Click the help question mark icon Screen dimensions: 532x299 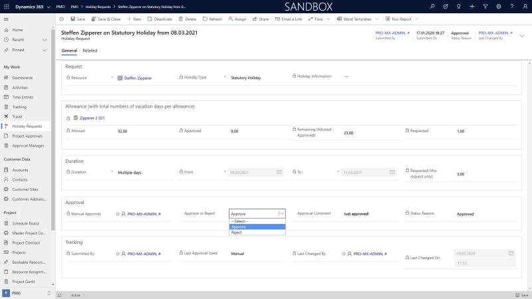(511, 6)
